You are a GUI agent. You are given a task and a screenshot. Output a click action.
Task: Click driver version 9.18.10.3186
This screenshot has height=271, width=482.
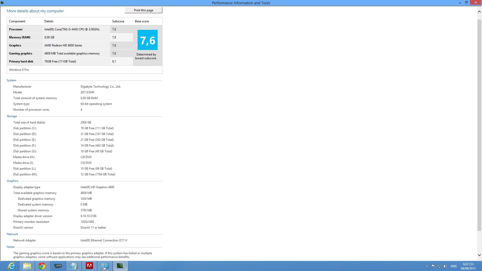pyautogui.click(x=89, y=216)
